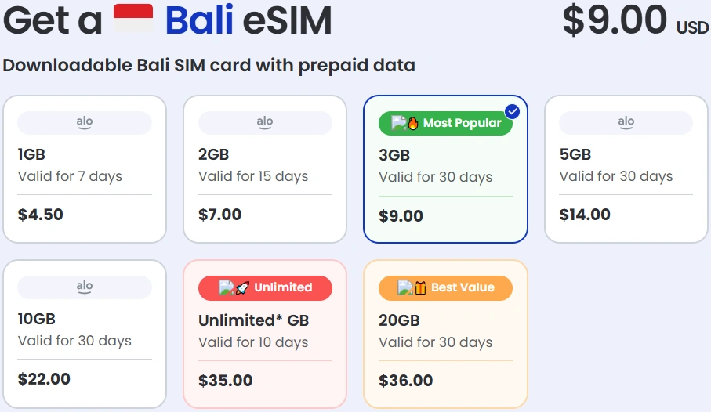Viewport: 711px width, 412px height.
Task: Click the Bali link in the heading
Action: coord(199,21)
